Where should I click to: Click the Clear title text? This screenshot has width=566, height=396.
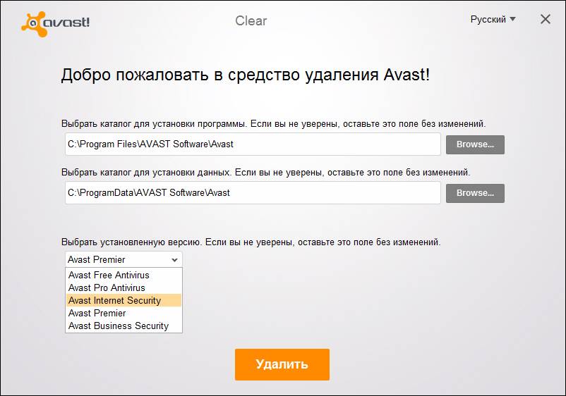tap(251, 21)
